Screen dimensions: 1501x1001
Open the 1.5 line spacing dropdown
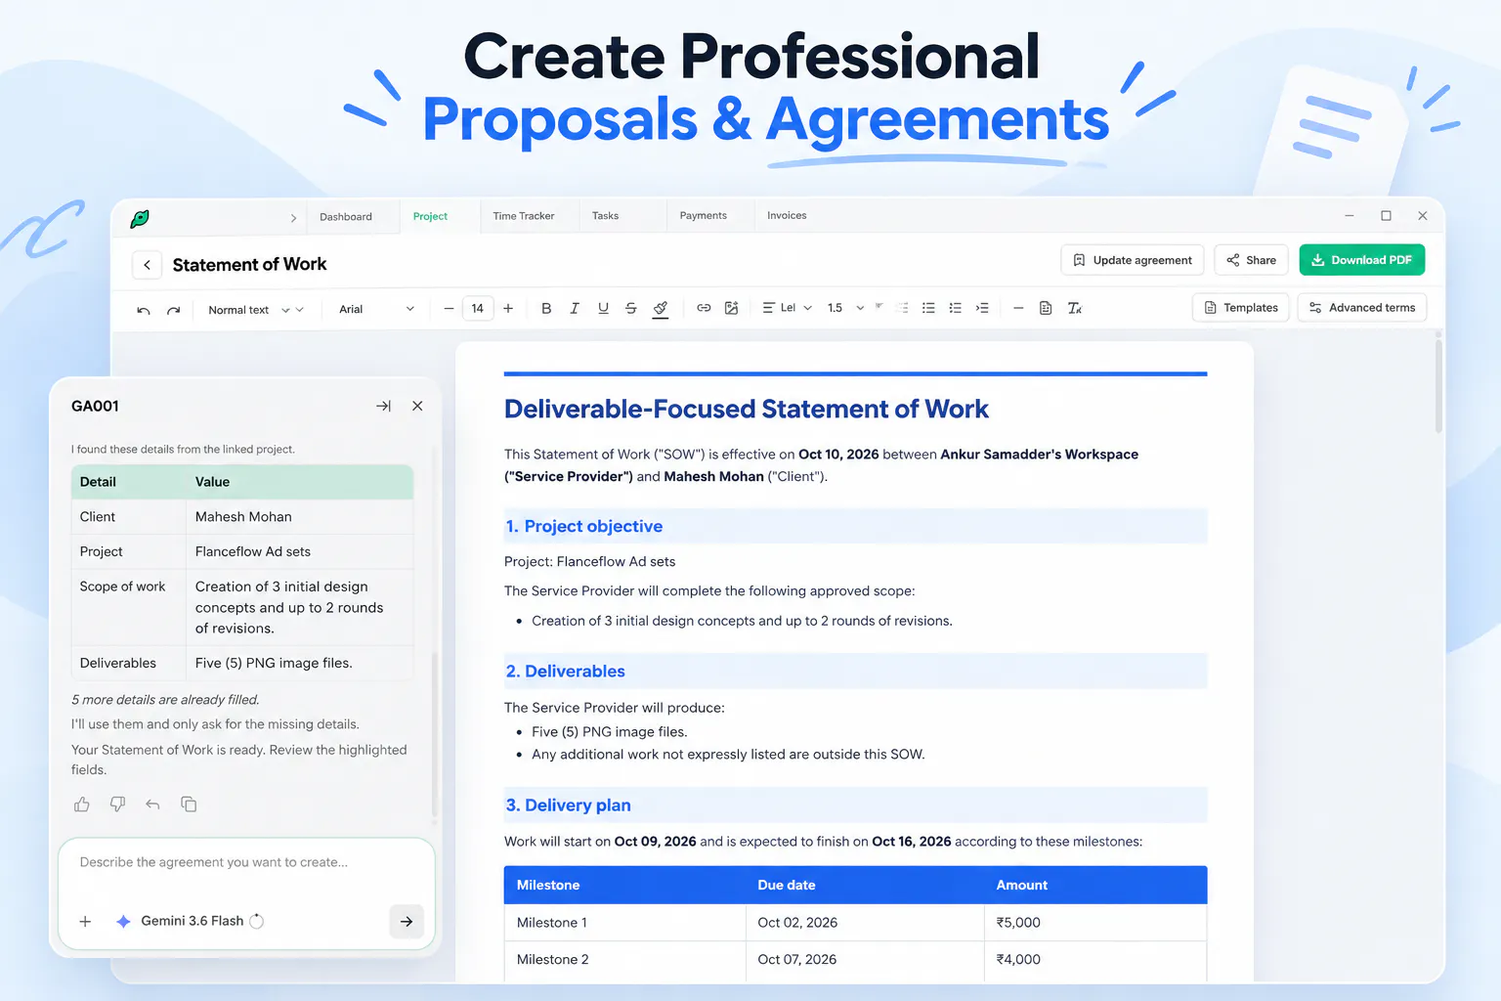845,308
